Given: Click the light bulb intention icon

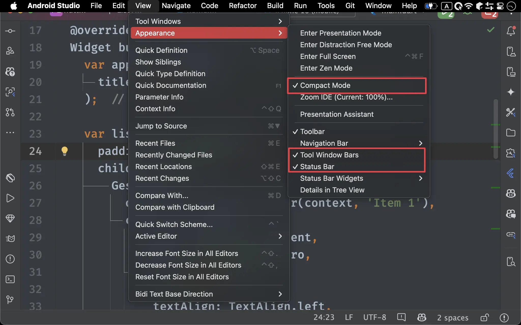Looking at the screenshot, I should 65,151.
